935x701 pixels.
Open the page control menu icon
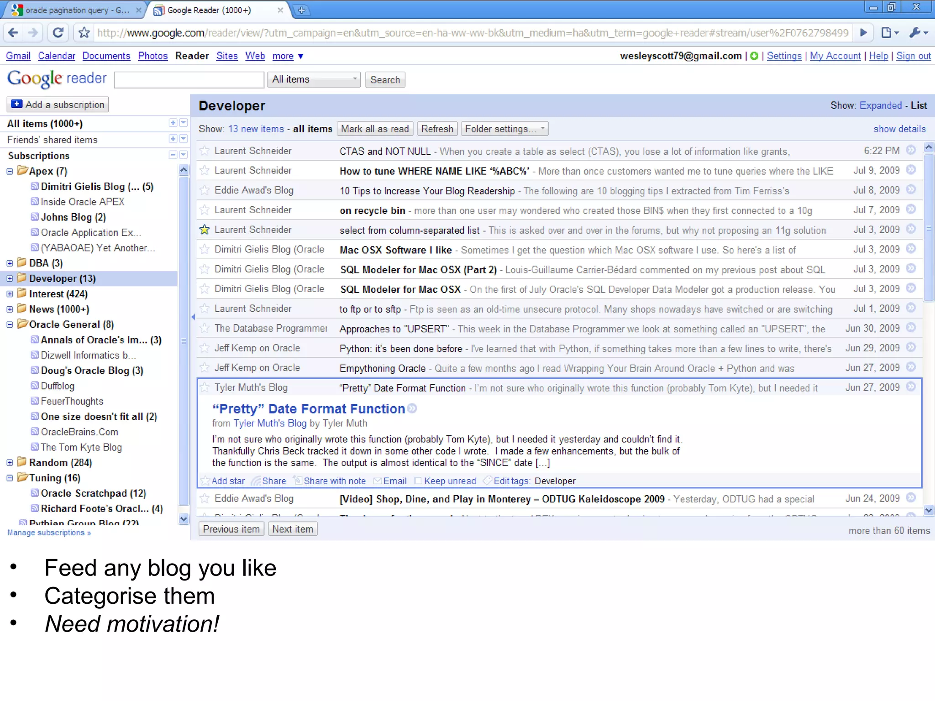889,32
